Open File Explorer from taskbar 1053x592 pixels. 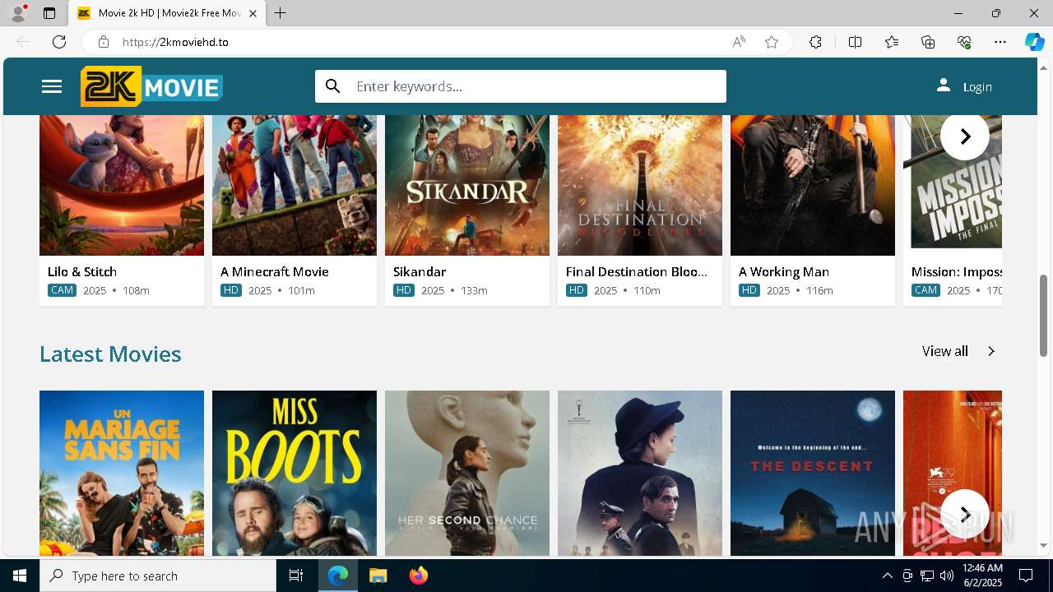click(378, 576)
